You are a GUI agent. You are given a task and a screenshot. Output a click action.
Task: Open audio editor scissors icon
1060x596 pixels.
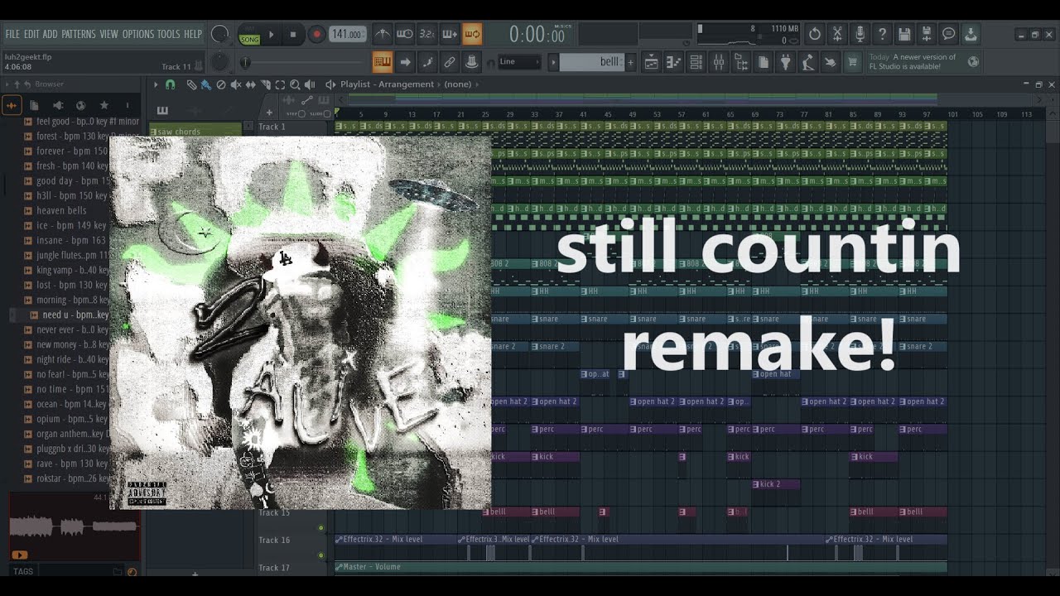click(x=837, y=34)
